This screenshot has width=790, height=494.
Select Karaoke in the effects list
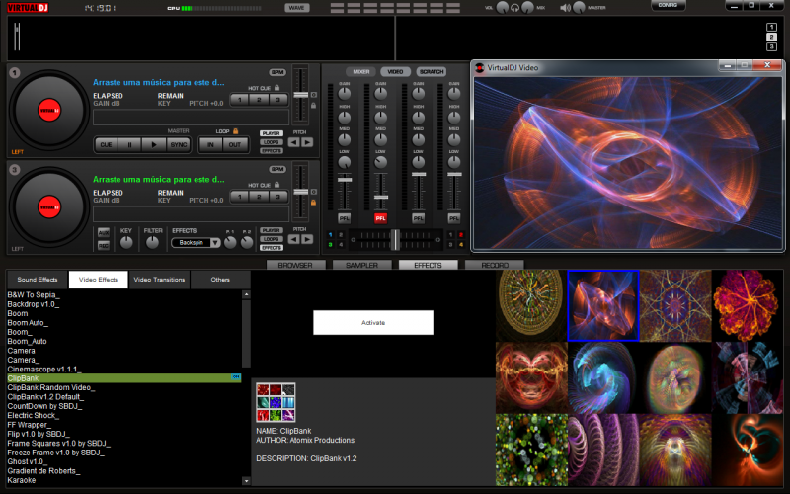tap(22, 480)
